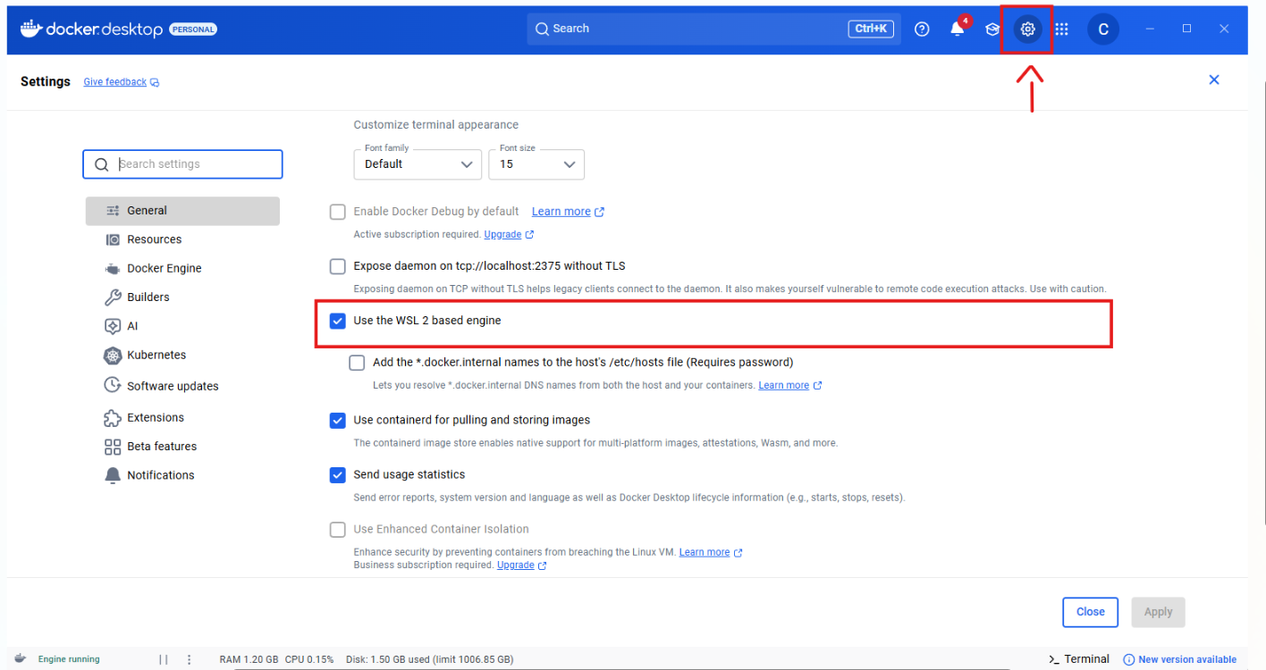Open the Terminal from status bar
This screenshot has width=1266, height=670.
pos(1079,659)
